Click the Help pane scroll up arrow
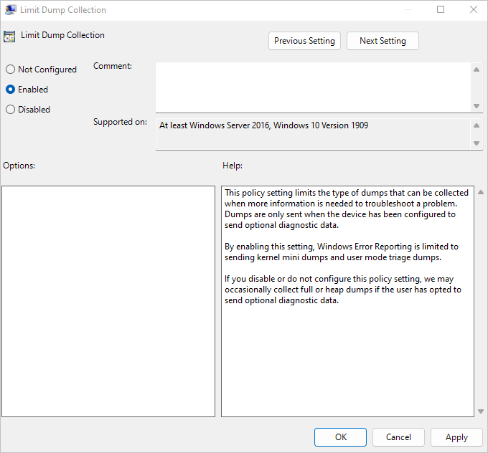 481,192
